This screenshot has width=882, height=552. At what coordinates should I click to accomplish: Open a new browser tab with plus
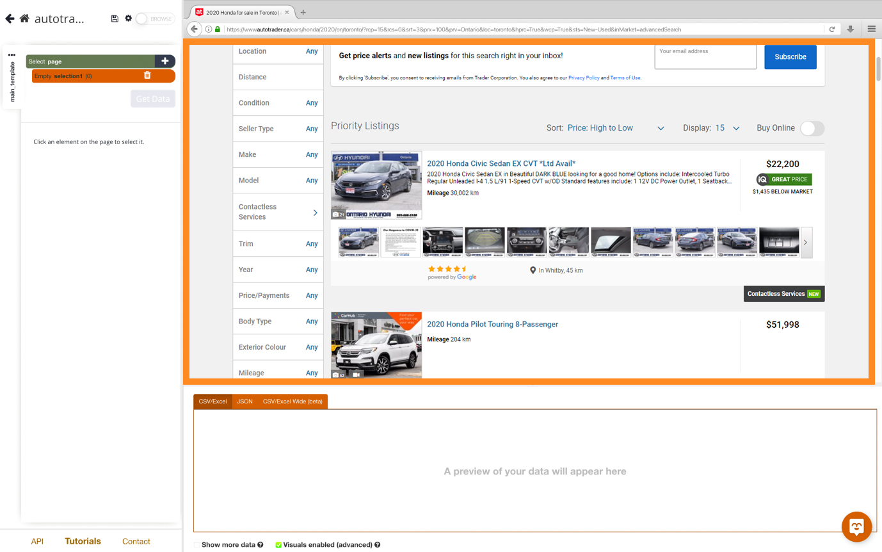coord(303,12)
